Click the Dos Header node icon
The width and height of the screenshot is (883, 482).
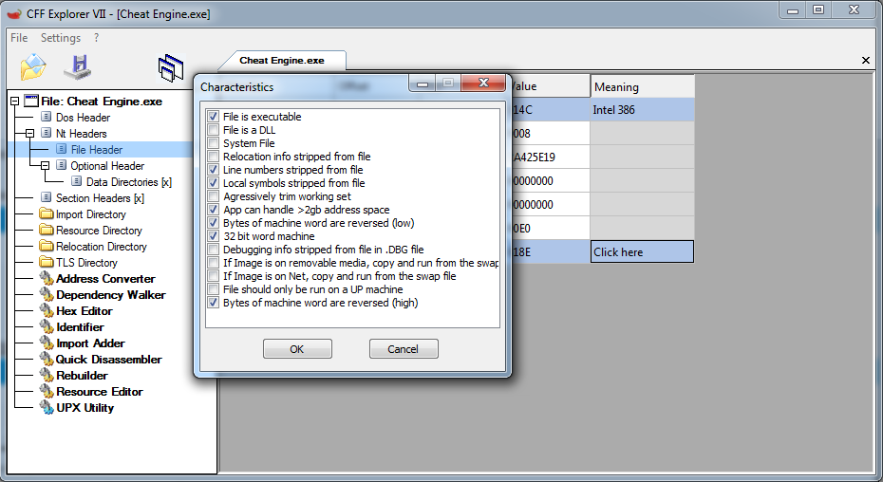click(47, 117)
